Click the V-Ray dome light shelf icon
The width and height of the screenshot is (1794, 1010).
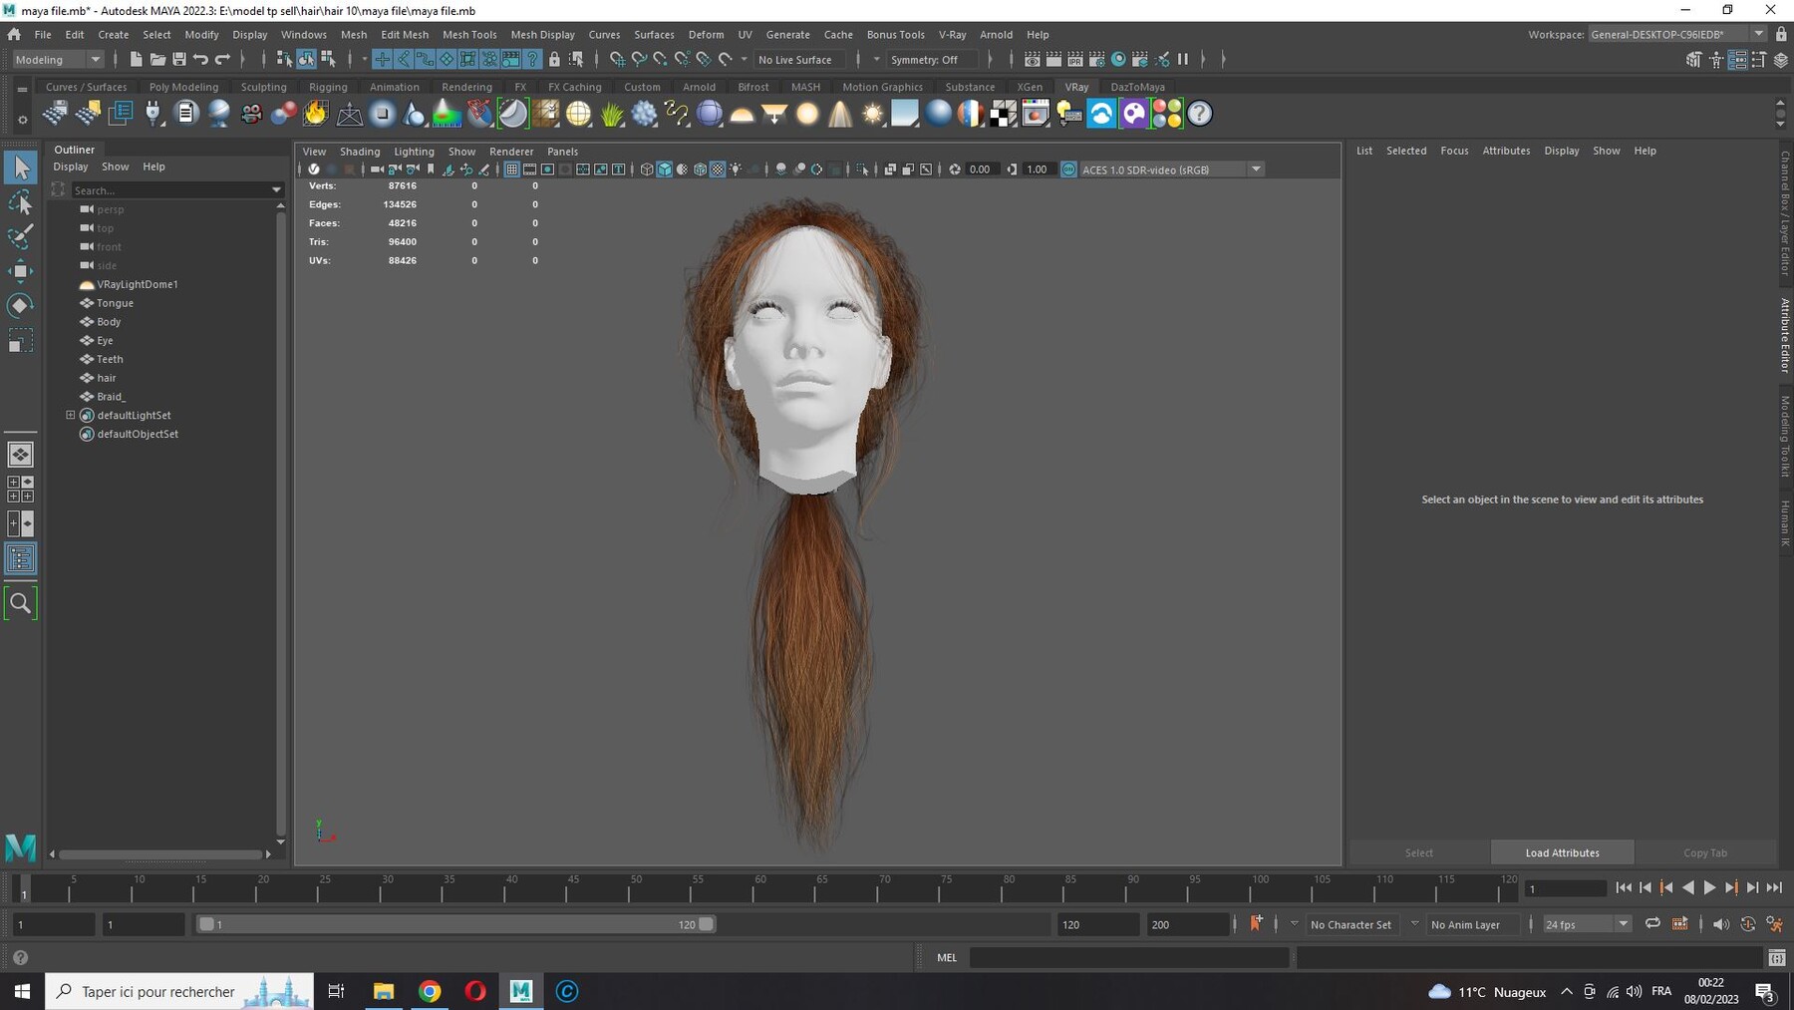point(742,114)
